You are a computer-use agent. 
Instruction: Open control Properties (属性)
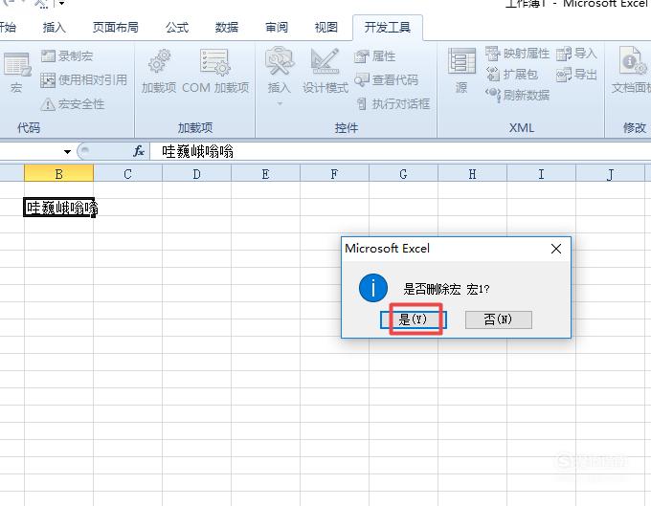coord(375,56)
